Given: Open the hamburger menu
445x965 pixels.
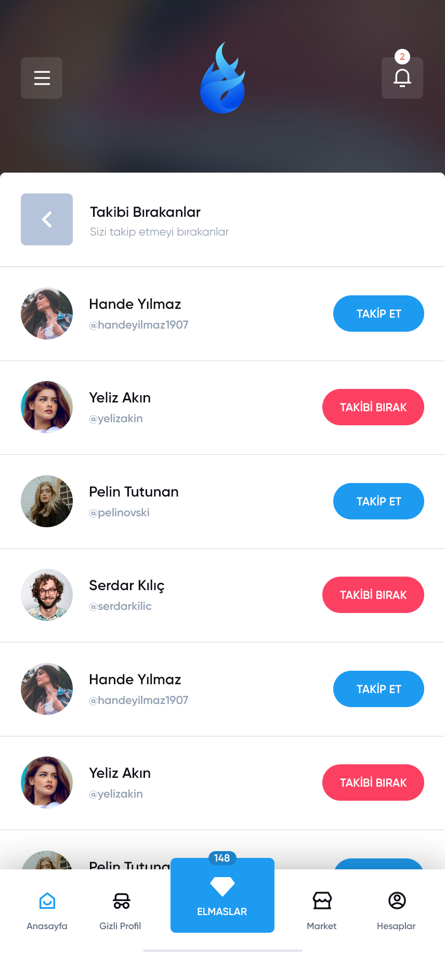Looking at the screenshot, I should 42,78.
